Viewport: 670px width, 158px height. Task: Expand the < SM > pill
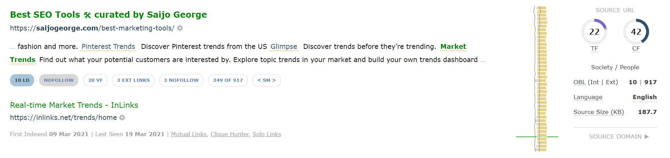[266, 80]
